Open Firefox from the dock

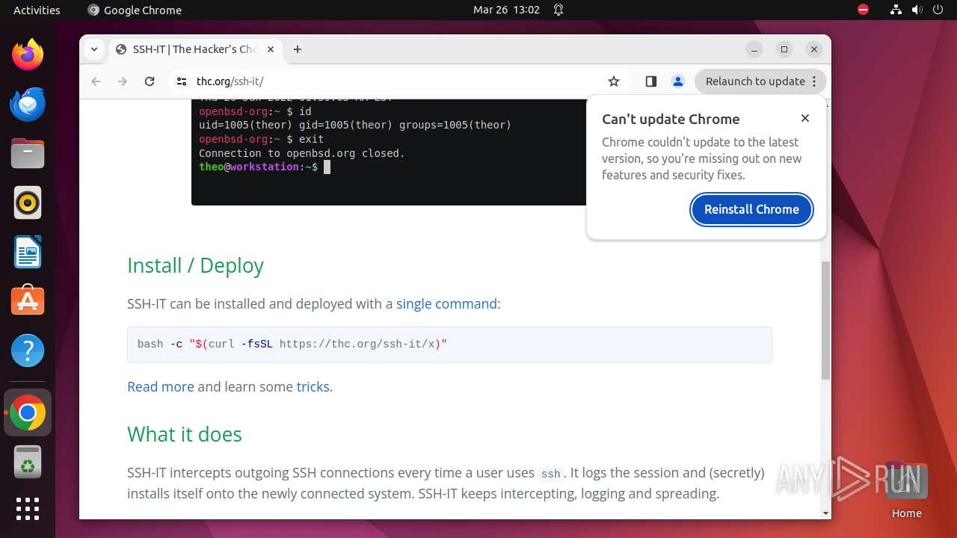pos(28,55)
